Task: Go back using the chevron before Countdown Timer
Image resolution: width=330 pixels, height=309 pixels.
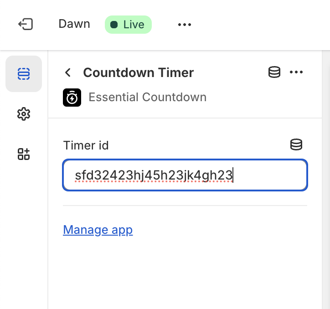Action: [68, 72]
